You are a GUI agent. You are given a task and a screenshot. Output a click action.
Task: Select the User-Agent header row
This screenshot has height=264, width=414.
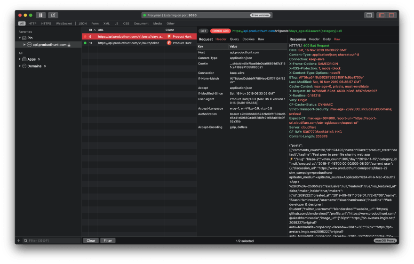(x=242, y=101)
